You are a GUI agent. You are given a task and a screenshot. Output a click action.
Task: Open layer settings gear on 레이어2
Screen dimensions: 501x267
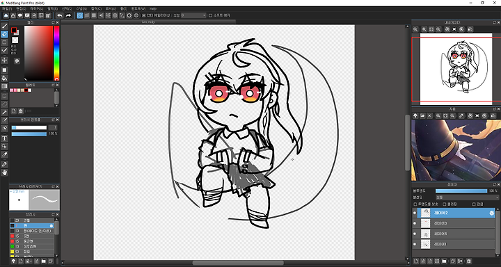pos(491,213)
